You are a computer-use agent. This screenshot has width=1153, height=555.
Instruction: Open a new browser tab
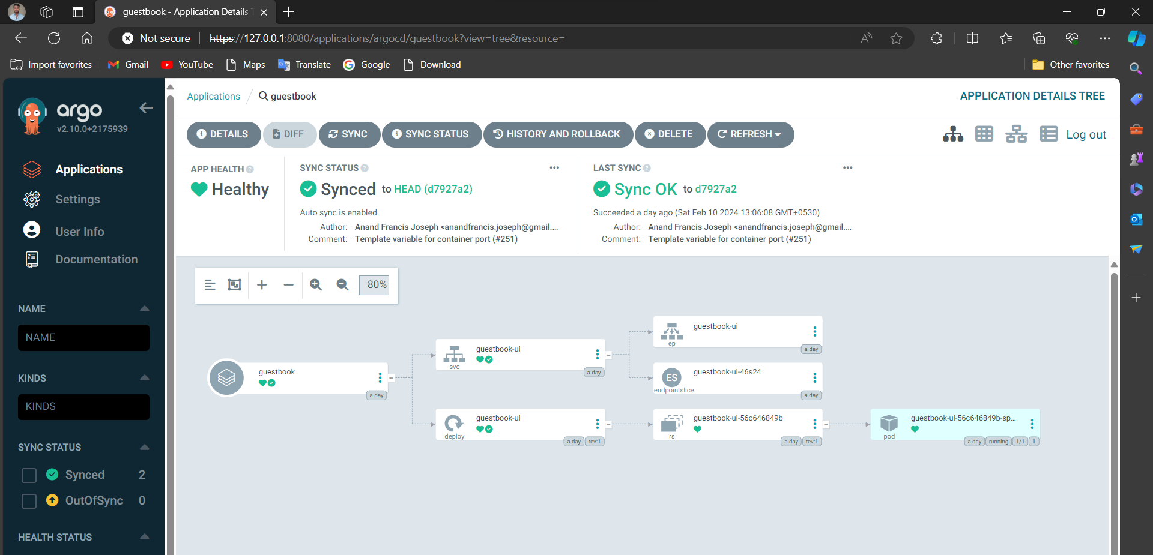pyautogui.click(x=289, y=12)
